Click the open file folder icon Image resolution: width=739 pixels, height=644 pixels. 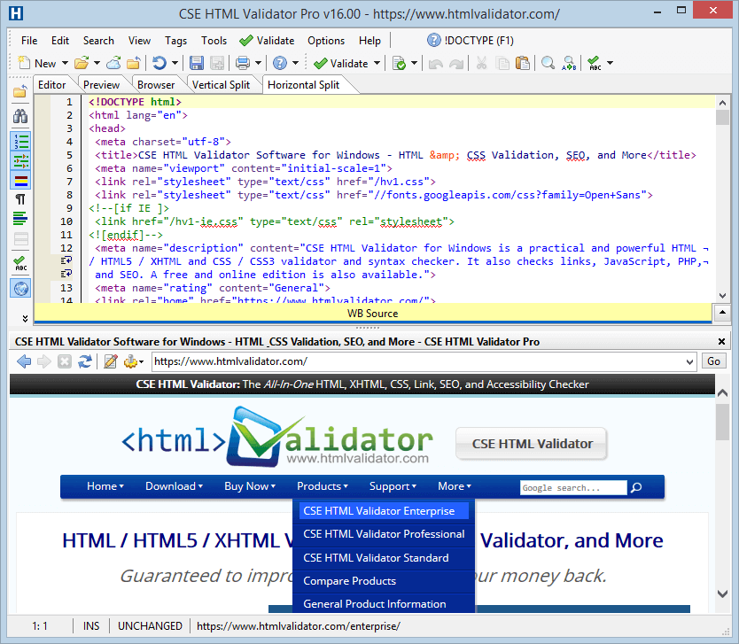click(x=82, y=63)
